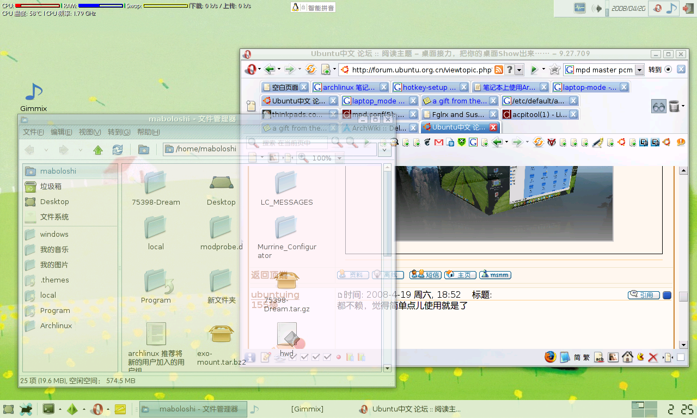697x418 pixels.
Task: Switch to the hotkey-setup browser tab
Action: click(431, 87)
